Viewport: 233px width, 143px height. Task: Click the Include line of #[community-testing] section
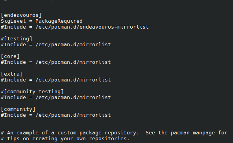56,98
